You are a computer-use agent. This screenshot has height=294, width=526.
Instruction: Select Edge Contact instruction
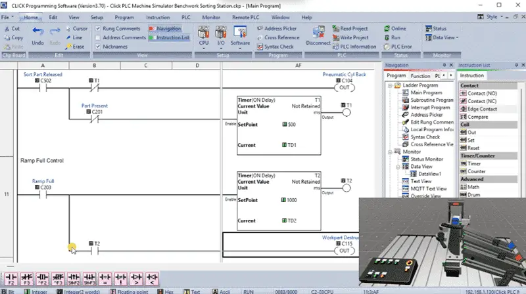click(479, 109)
